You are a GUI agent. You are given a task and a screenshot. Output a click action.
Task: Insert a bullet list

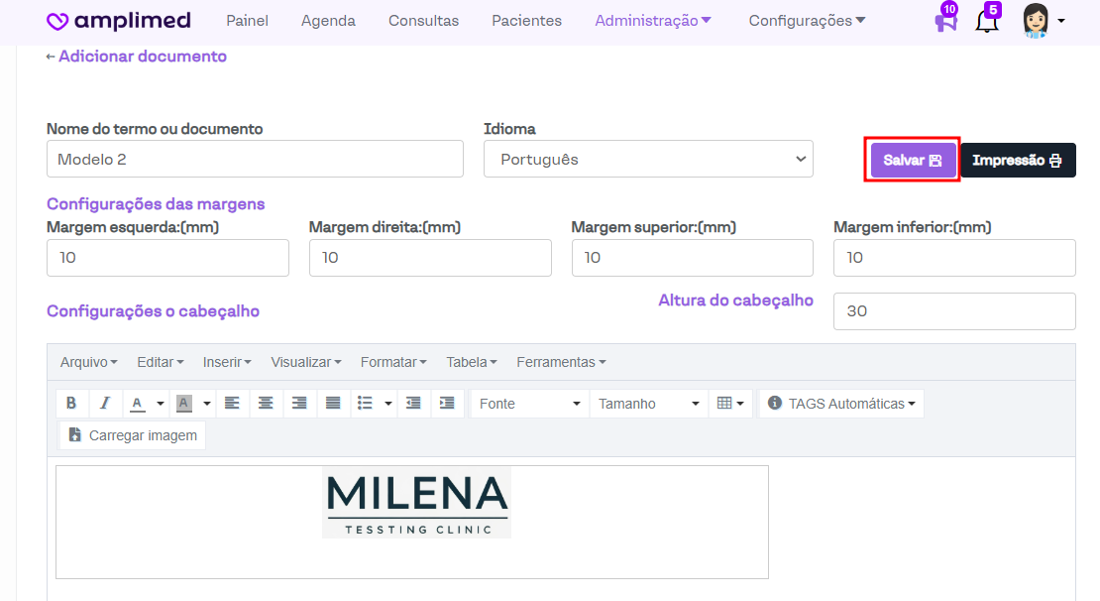click(x=365, y=404)
